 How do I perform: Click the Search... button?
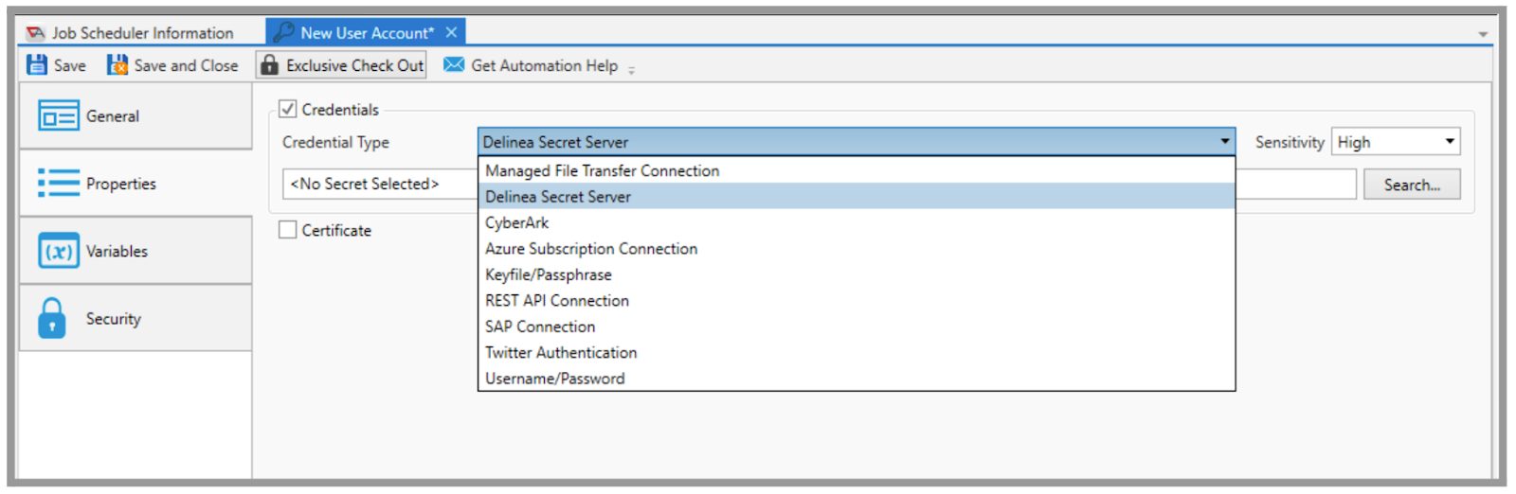point(1411,185)
